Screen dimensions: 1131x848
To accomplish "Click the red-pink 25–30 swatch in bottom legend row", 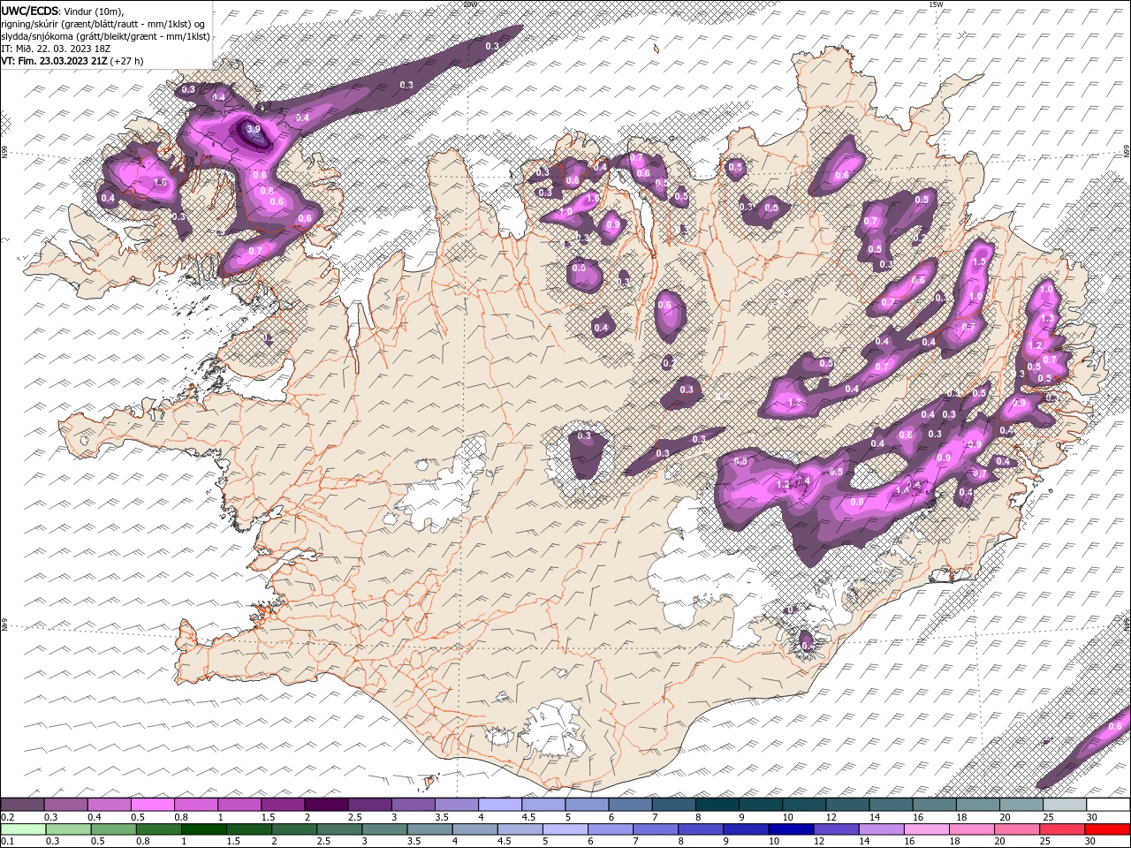I will 1061,829.
